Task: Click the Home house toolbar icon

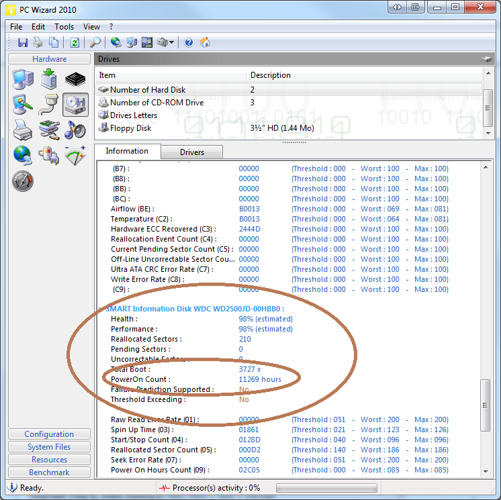Action: (x=205, y=42)
